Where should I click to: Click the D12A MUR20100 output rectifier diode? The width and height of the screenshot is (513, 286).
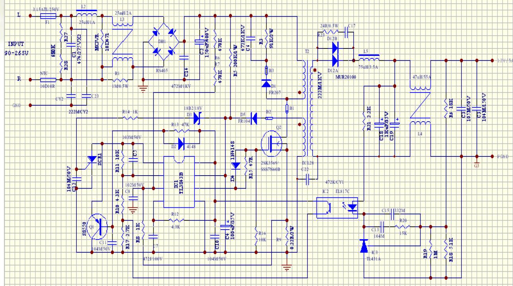coord(335,61)
